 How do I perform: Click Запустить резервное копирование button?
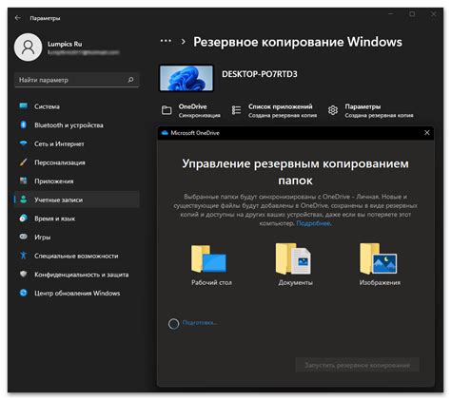click(x=357, y=365)
